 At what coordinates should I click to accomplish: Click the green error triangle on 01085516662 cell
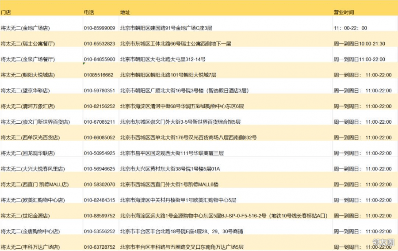click(x=84, y=64)
